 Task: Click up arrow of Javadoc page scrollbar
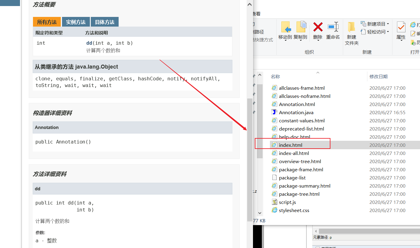(250, 5)
